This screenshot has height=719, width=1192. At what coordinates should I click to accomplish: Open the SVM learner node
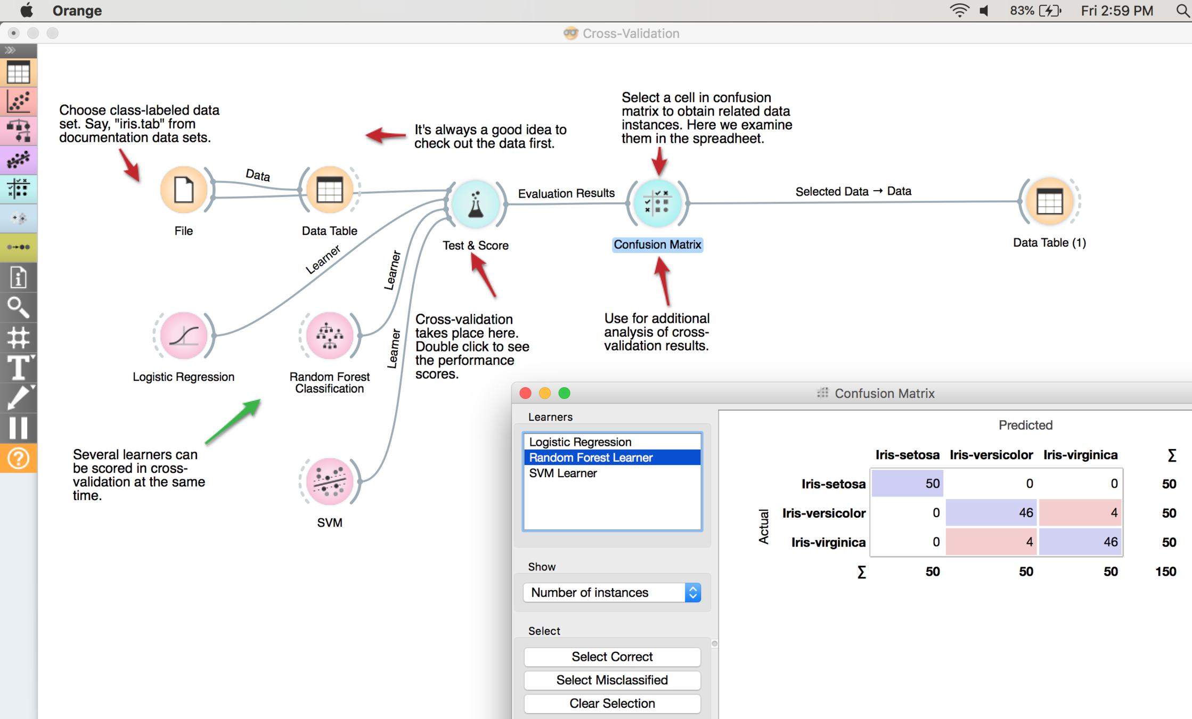[330, 481]
